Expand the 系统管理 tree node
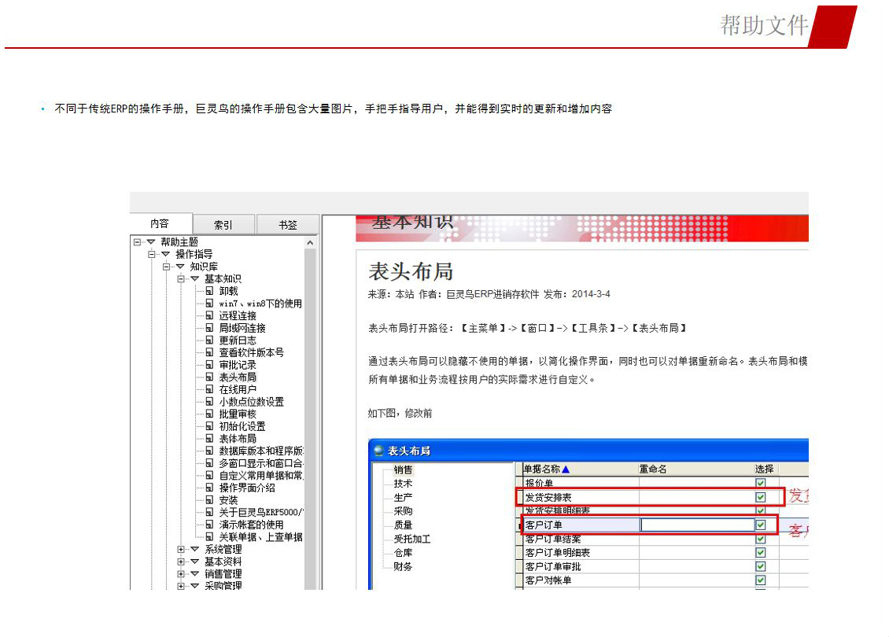This screenshot has height=637, width=889. [181, 550]
